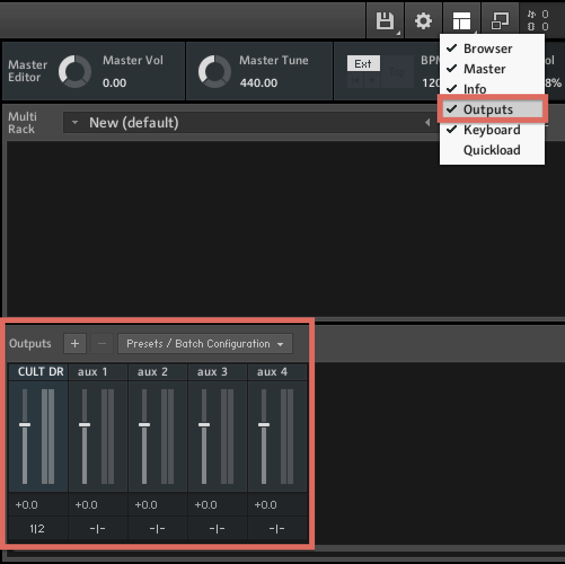
Task: Click the workspace layout panel icon
Action: click(462, 20)
